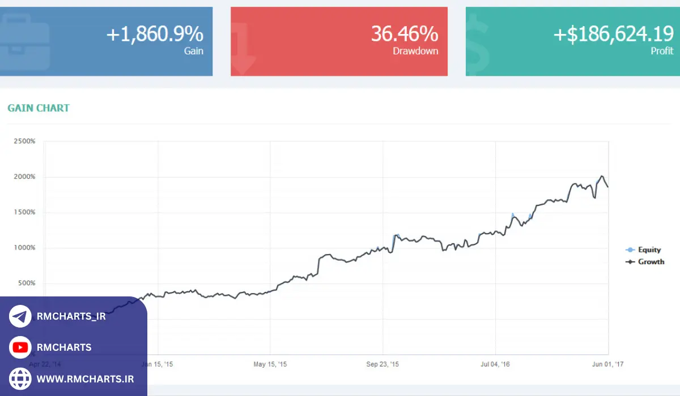Click the globe website icon
The height and width of the screenshot is (396, 680).
[20, 378]
